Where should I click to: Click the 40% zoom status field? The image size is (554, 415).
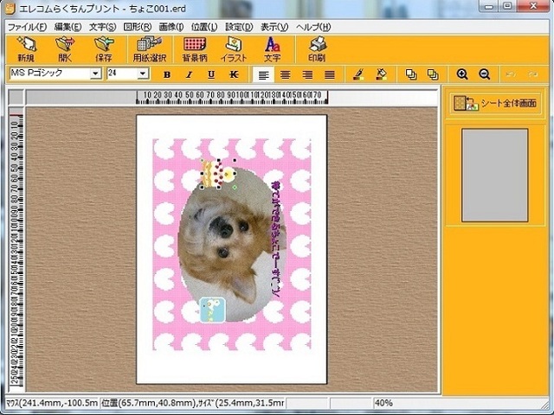point(383,403)
